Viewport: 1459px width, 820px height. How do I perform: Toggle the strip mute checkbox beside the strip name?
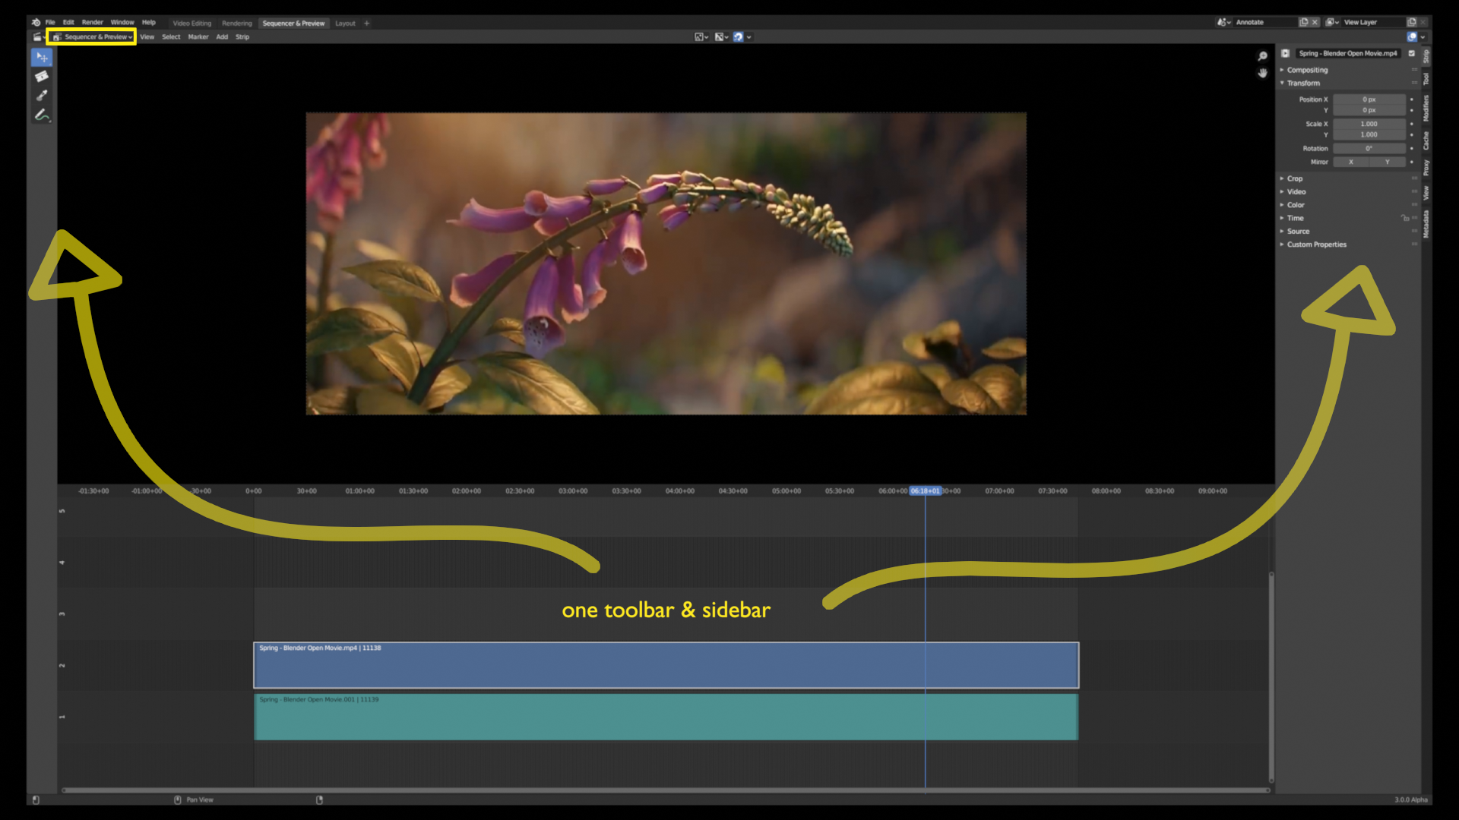pos(1412,54)
